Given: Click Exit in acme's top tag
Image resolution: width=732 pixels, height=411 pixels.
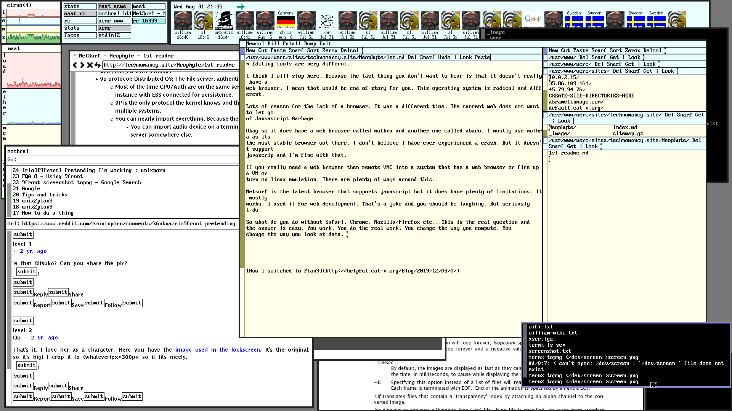Looking at the screenshot, I should [x=325, y=44].
